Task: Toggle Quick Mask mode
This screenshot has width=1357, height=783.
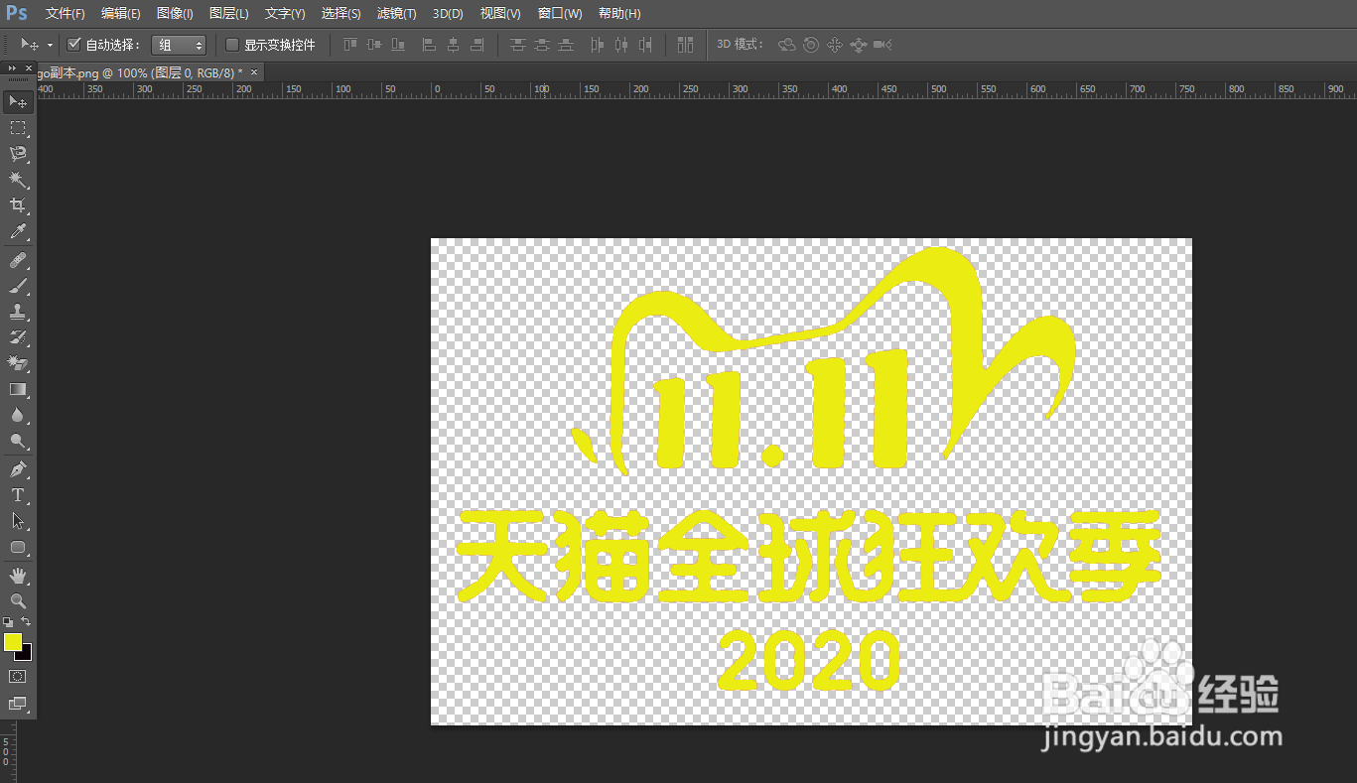Action: (18, 676)
